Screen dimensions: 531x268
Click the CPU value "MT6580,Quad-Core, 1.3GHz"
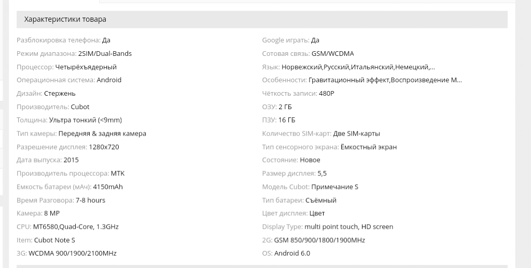76,227
